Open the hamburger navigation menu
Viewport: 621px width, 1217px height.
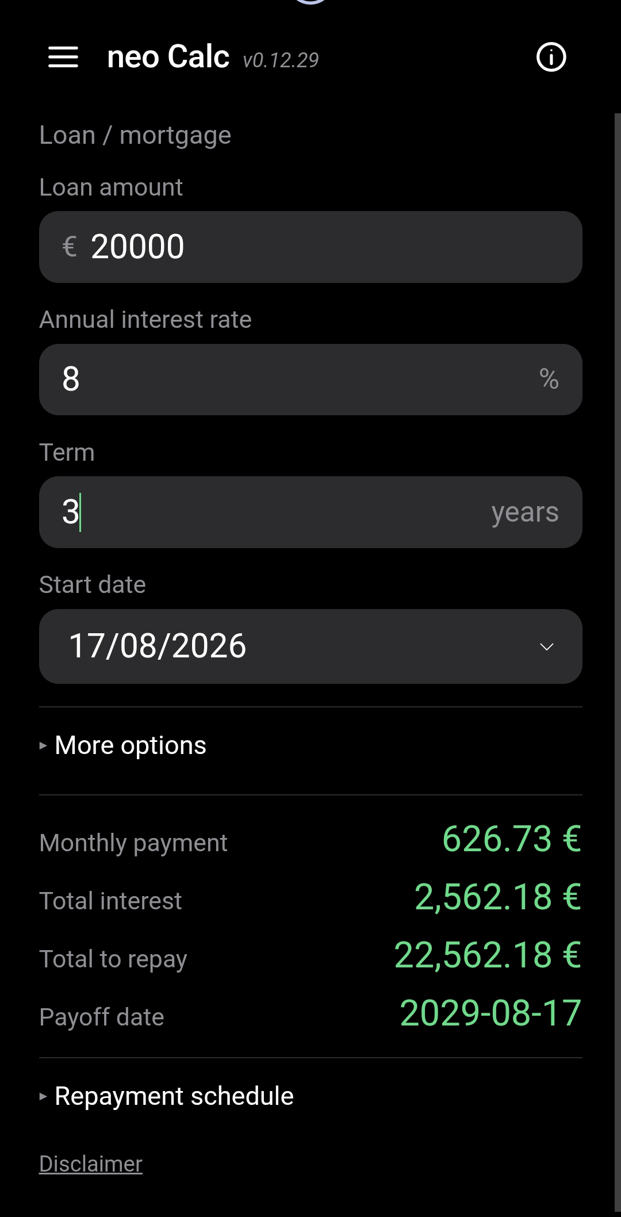pos(63,57)
